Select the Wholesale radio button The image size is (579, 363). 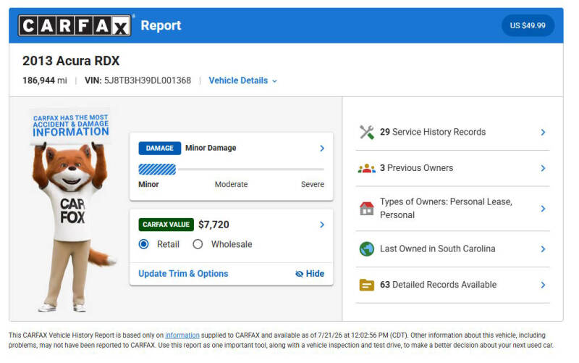pos(198,244)
